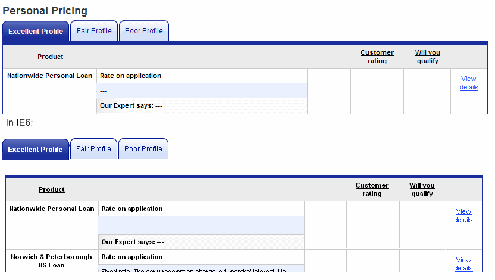Click Nationwide Personal Loan in IE6 table
The height and width of the screenshot is (280, 495).
(x=51, y=209)
